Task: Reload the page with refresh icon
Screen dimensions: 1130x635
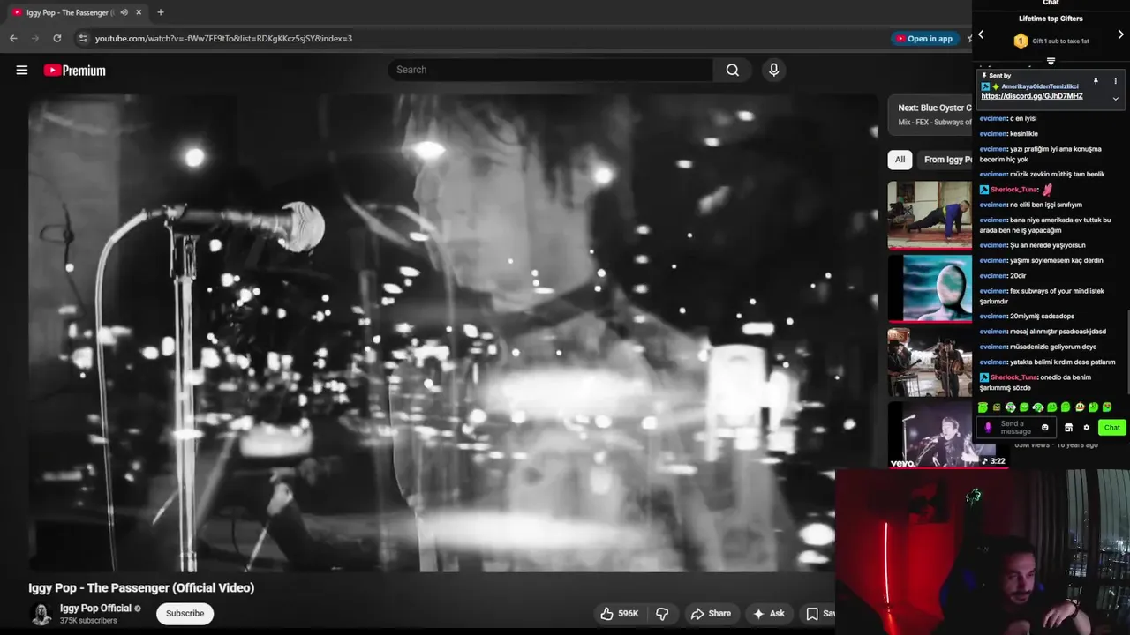Action: tap(57, 39)
